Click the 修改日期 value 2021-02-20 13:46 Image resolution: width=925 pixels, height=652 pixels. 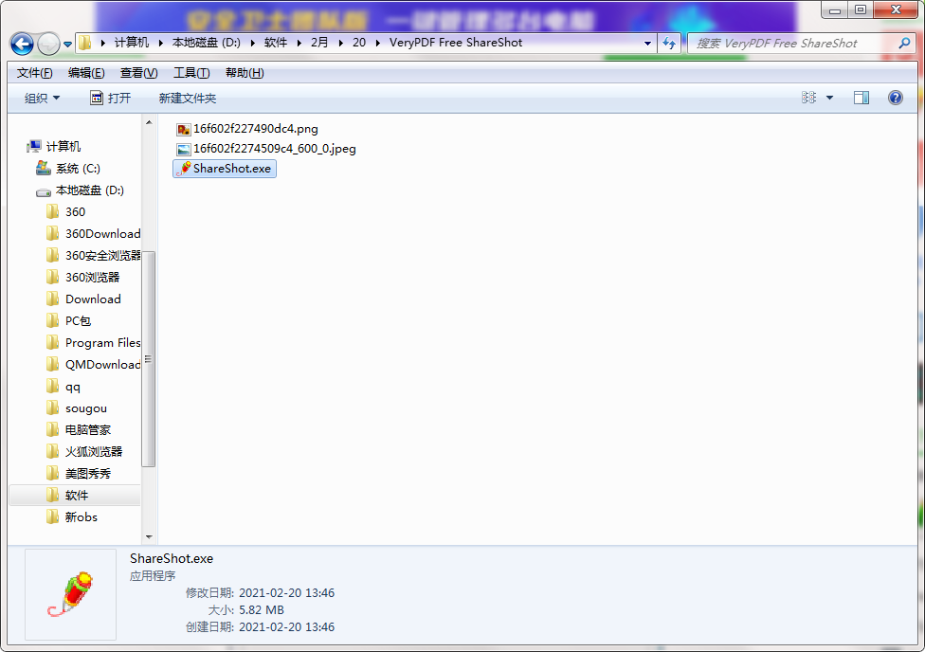coord(287,593)
